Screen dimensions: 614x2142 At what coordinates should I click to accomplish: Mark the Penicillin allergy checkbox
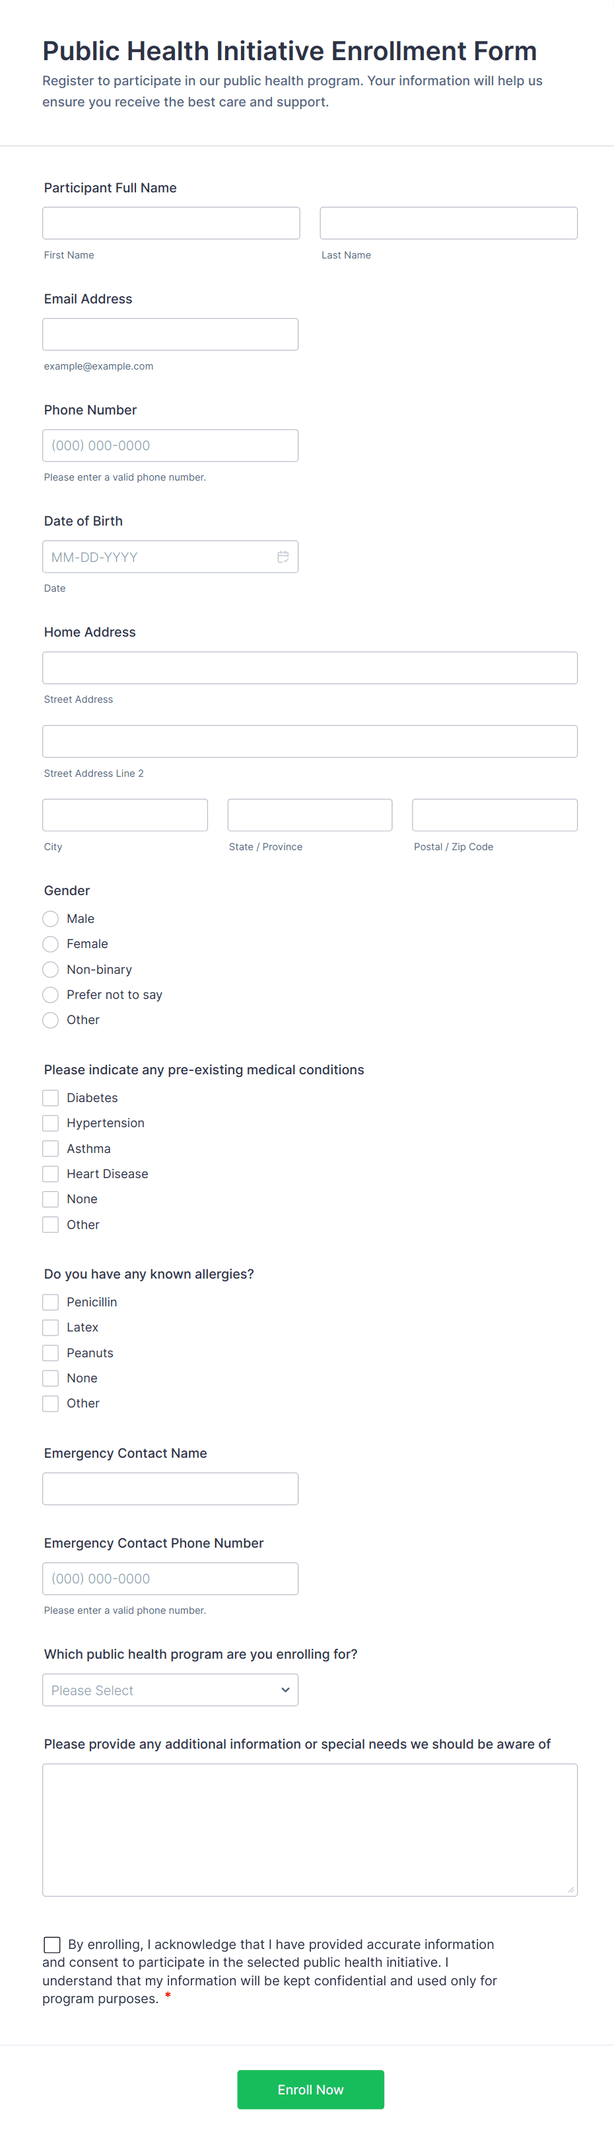point(51,1302)
